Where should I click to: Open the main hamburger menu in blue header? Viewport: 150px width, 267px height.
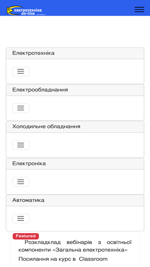click(x=139, y=10)
